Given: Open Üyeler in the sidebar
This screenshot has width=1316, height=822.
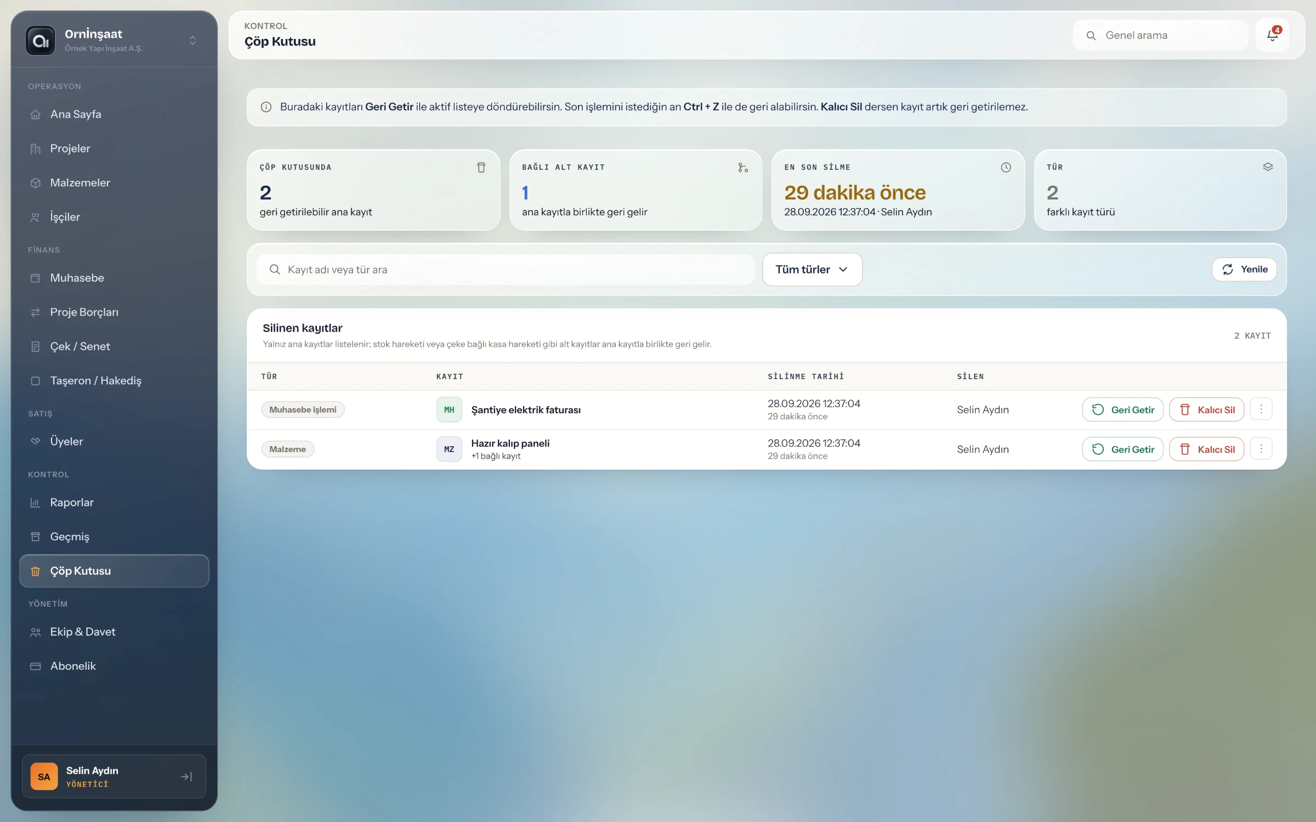Looking at the screenshot, I should point(114,441).
